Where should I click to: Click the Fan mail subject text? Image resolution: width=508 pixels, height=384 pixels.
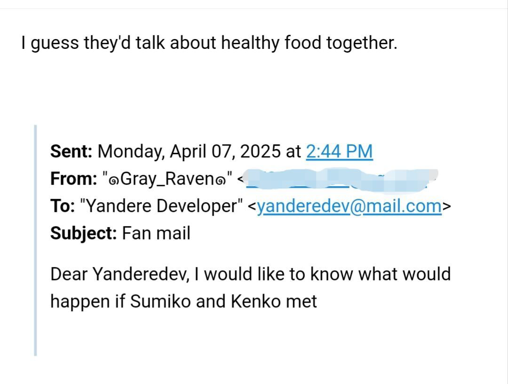tap(156, 233)
